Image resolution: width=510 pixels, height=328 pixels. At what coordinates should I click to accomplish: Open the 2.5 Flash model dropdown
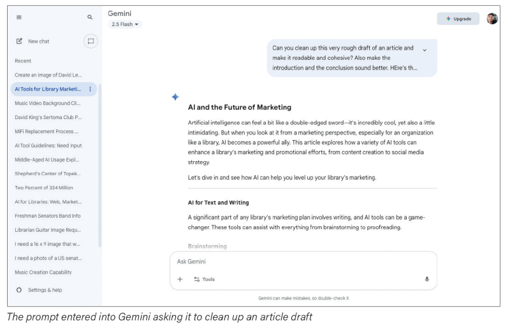[125, 24]
